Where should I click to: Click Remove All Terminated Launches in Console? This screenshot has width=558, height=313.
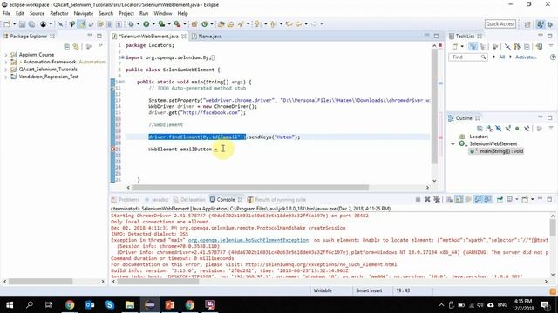[437, 199]
